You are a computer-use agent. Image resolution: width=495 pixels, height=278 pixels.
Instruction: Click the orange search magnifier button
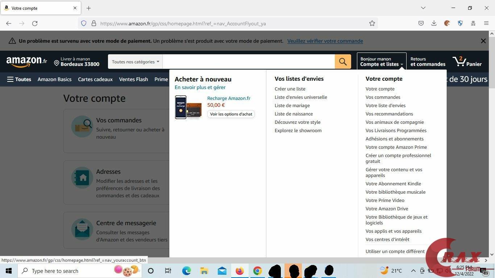tap(343, 62)
